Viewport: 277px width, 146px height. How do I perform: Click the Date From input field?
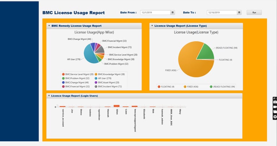coord(155,13)
